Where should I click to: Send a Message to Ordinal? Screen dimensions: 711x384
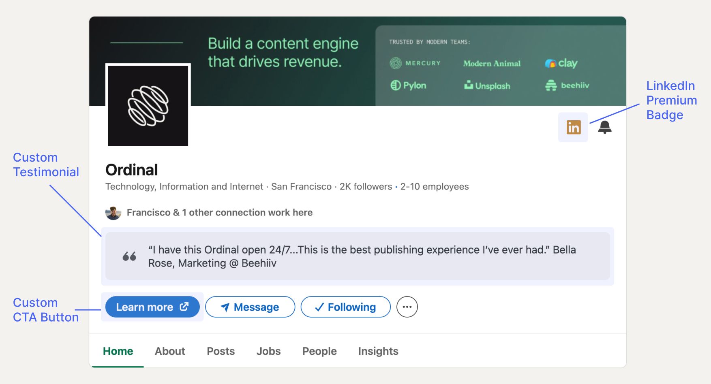[250, 307]
